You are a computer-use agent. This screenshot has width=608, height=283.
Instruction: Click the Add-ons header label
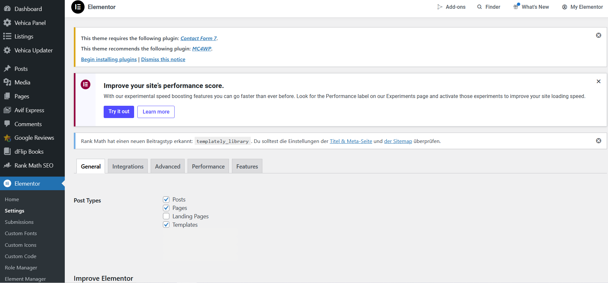coord(455,7)
